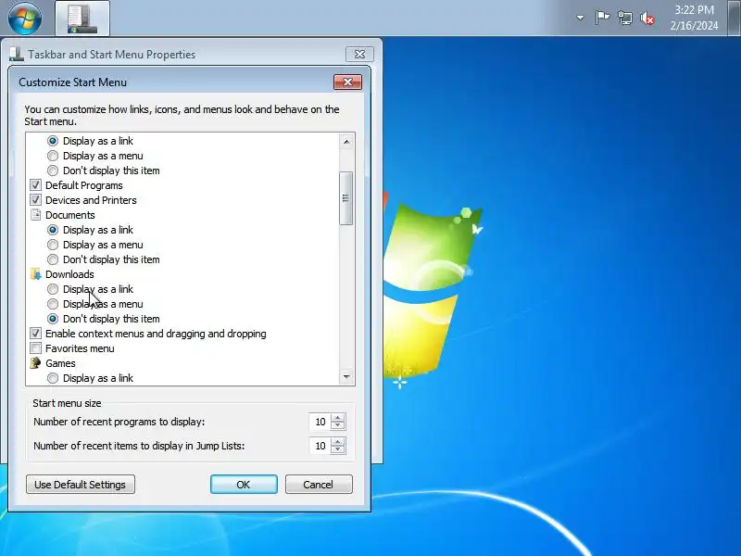Select Games Display as a link
Viewport: 741px width, 556px height.
click(x=53, y=378)
